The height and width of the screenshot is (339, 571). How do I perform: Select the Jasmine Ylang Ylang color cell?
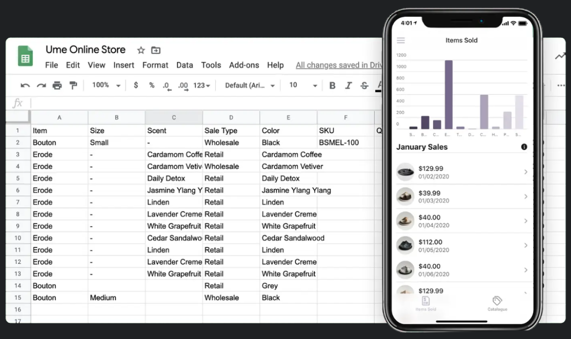coord(296,190)
